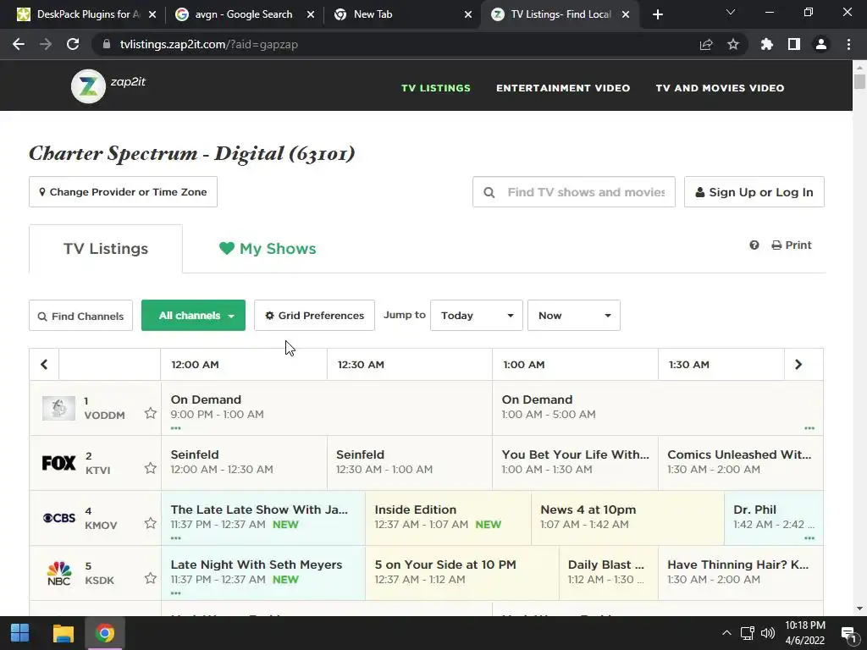The image size is (867, 650).
Task: Open You Bet Your Life listing
Action: point(575,463)
